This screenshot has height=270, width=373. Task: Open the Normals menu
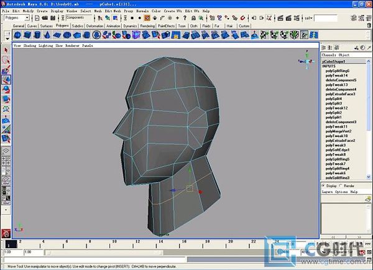[x=142, y=11]
